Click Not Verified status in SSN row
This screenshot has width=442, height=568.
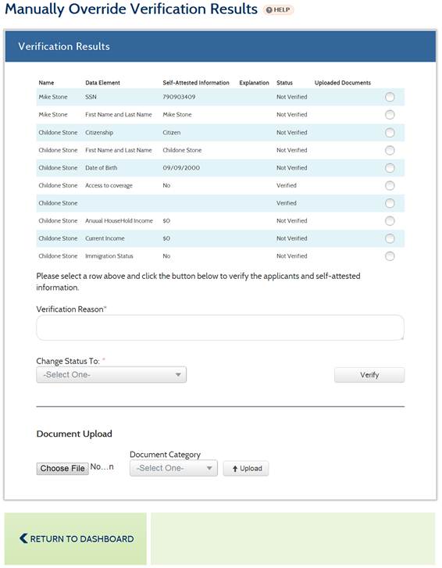(x=292, y=97)
